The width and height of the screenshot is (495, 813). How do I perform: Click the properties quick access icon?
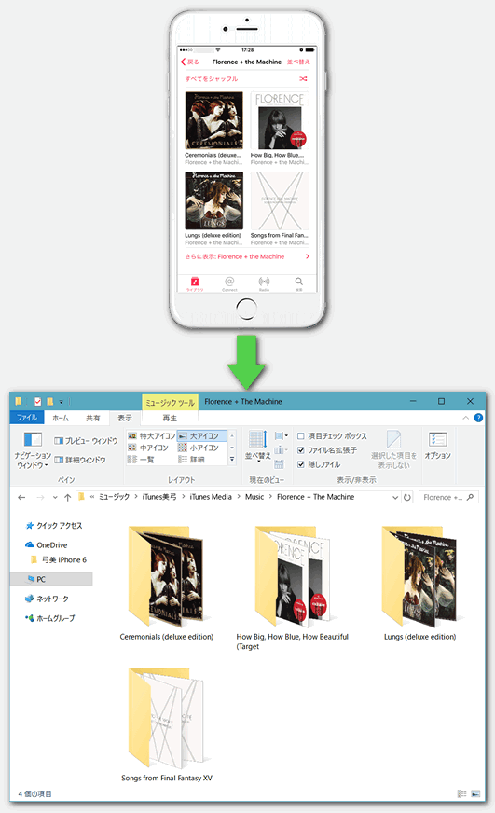pos(38,401)
